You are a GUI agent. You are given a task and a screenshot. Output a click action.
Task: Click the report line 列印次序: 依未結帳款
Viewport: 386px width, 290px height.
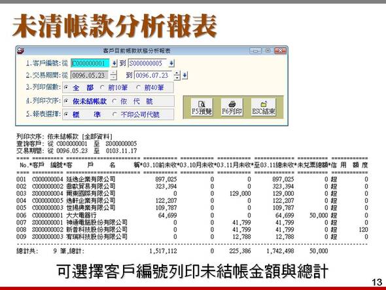pos(64,137)
